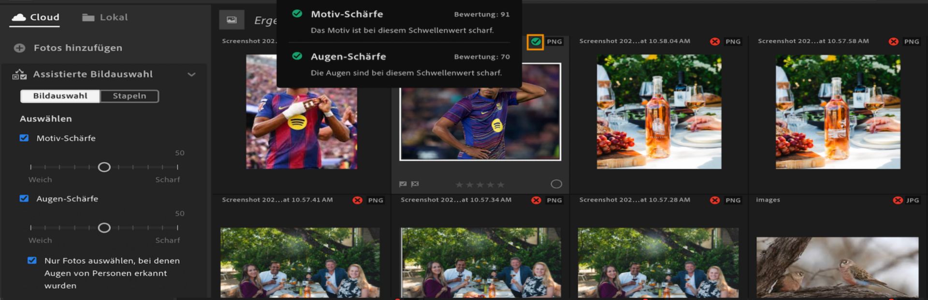Click Bewertung: 70 in the tooltip
The width and height of the screenshot is (928, 300).
pos(481,57)
